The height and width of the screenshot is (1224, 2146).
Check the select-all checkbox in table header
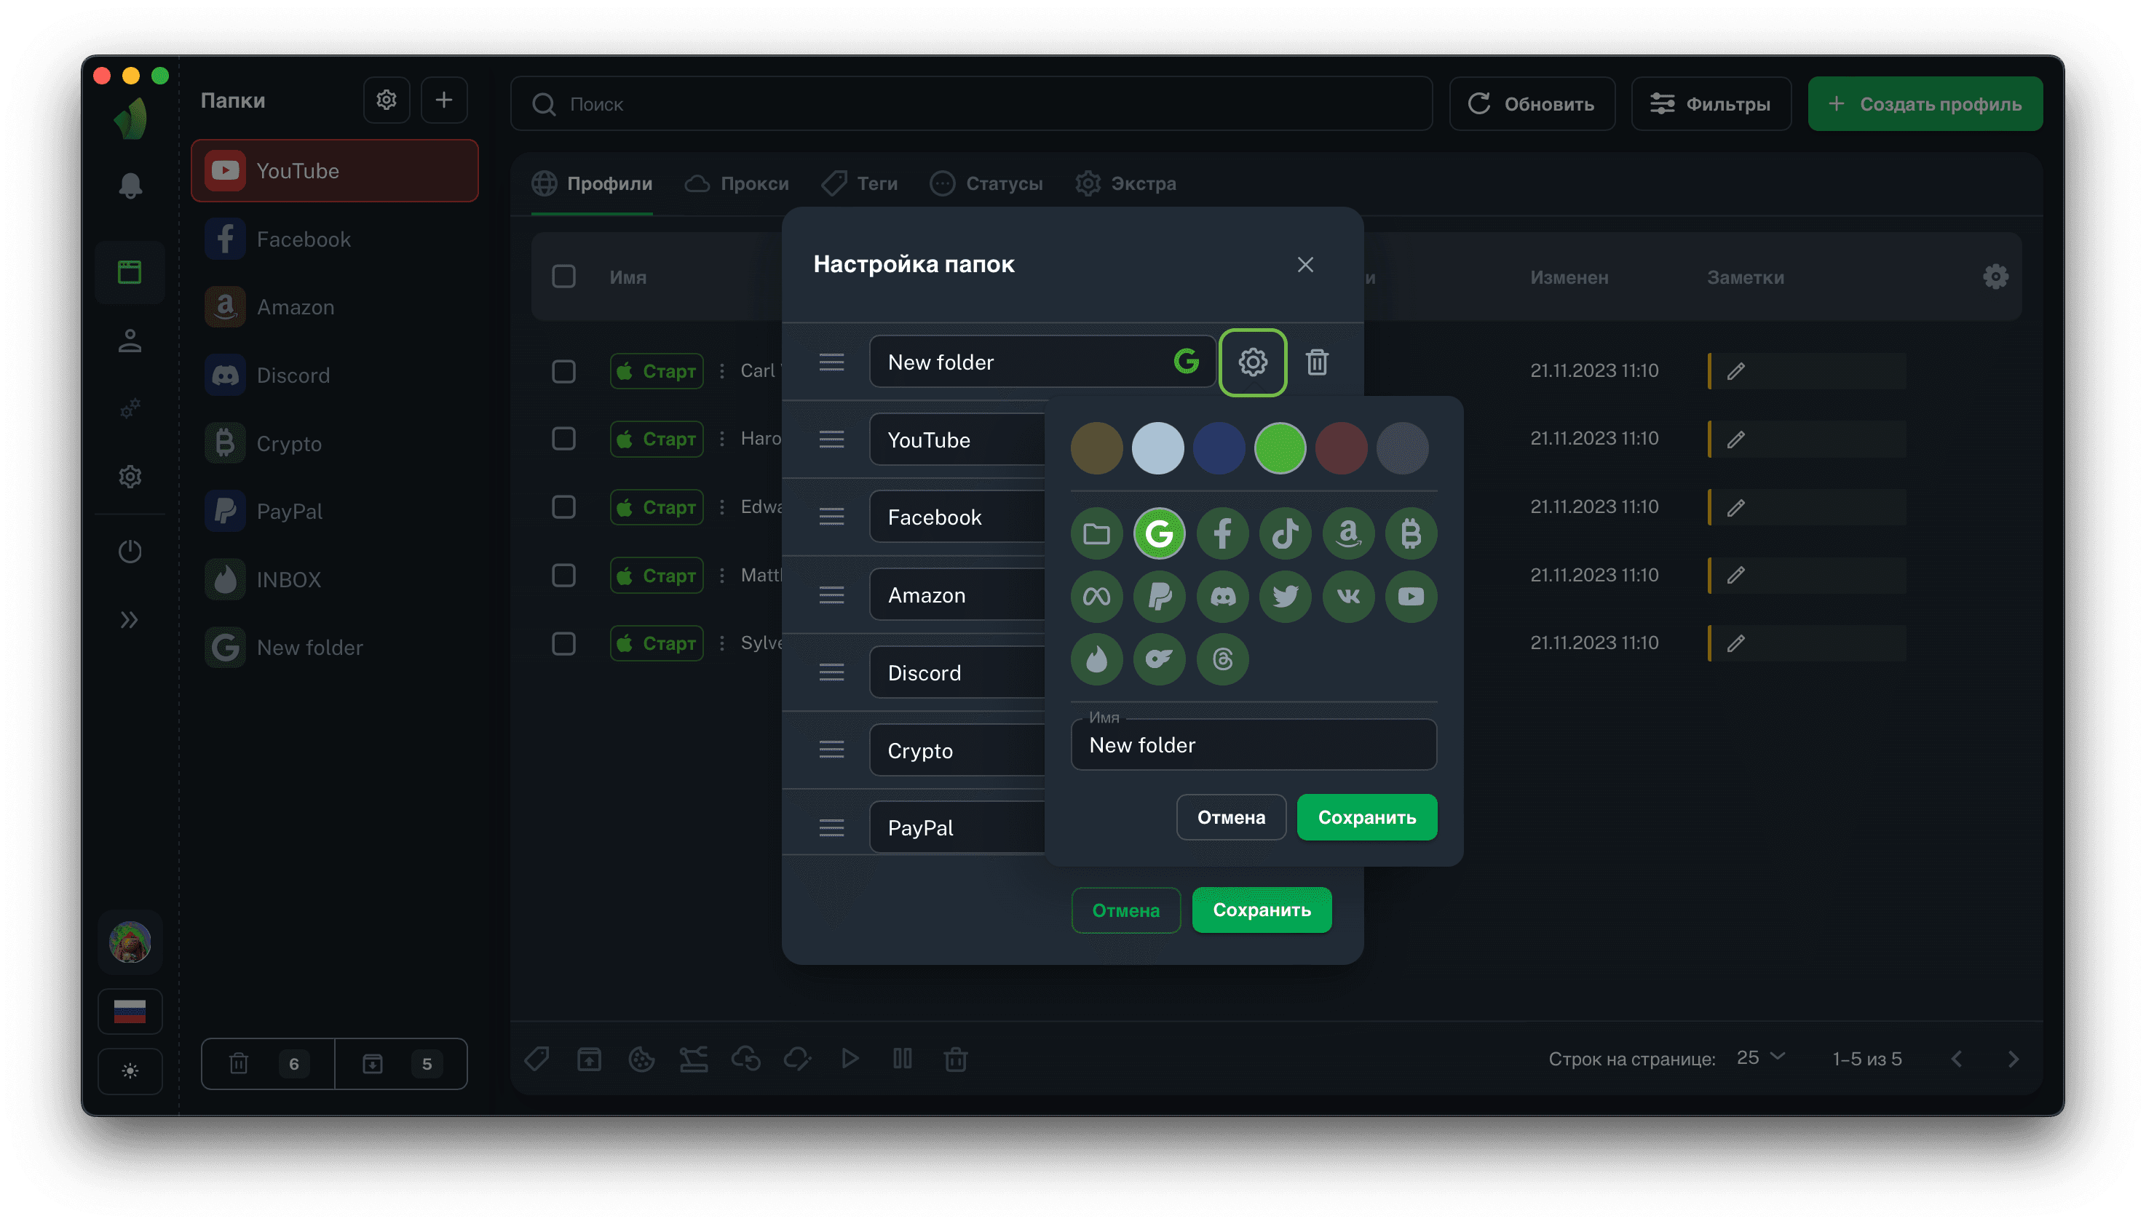[x=563, y=277]
